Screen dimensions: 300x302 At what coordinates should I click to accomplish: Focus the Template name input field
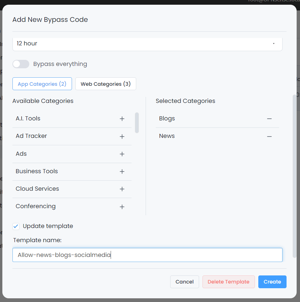click(147, 255)
